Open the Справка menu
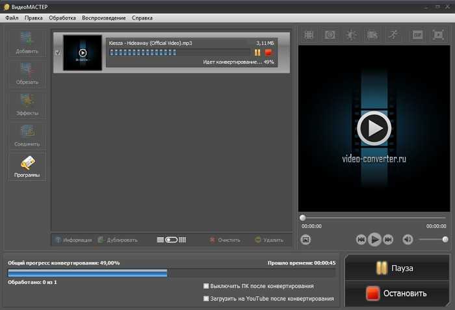The image size is (455, 310). click(x=142, y=18)
